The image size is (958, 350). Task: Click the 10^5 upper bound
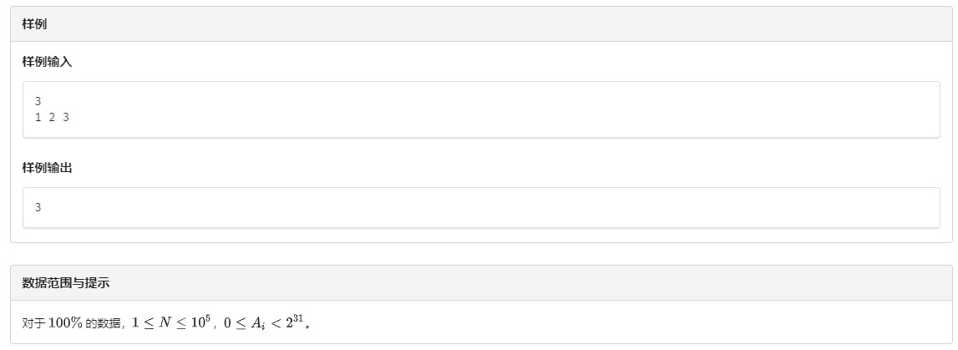200,322
